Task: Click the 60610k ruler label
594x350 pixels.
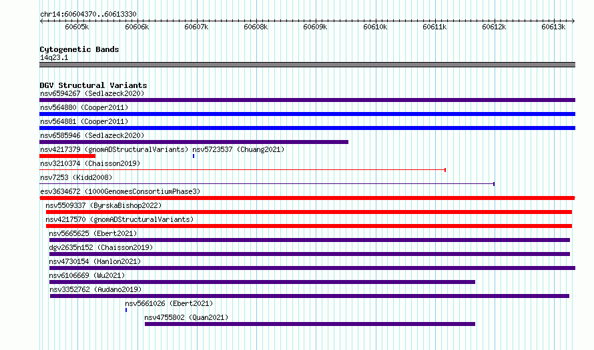Action: tap(375, 27)
